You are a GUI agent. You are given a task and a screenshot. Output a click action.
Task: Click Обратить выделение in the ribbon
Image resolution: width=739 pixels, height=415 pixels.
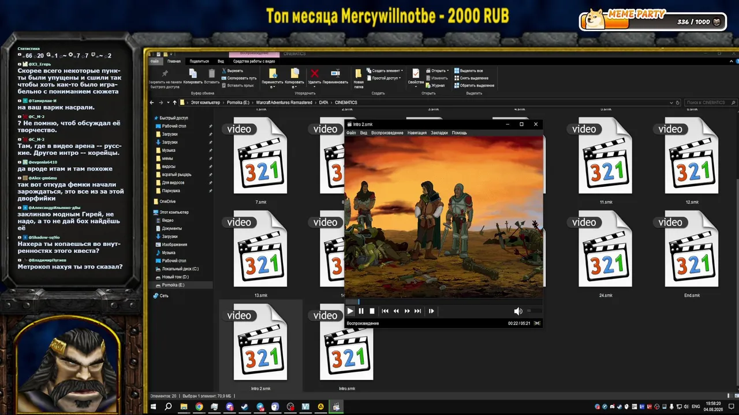pyautogui.click(x=474, y=85)
